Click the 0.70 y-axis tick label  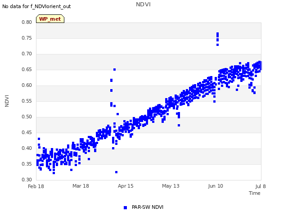[x=27, y=54]
